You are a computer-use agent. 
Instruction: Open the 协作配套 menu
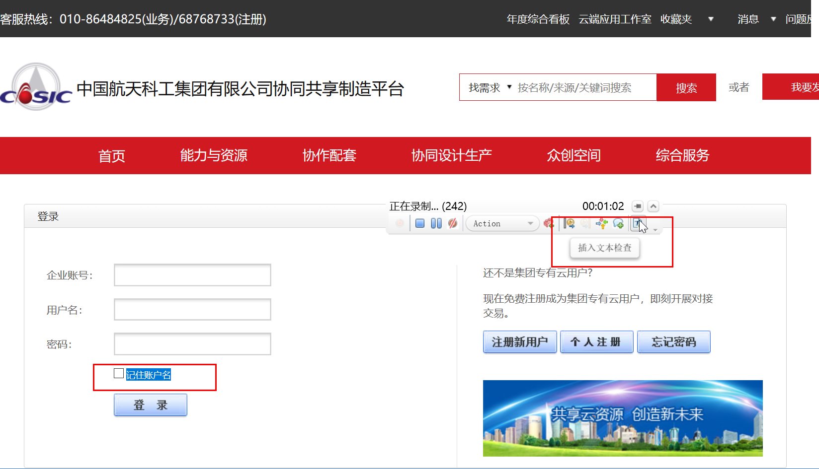329,155
